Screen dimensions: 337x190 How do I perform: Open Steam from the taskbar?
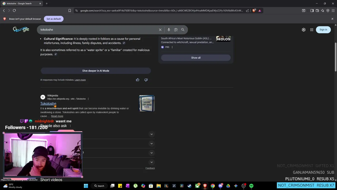(189, 186)
